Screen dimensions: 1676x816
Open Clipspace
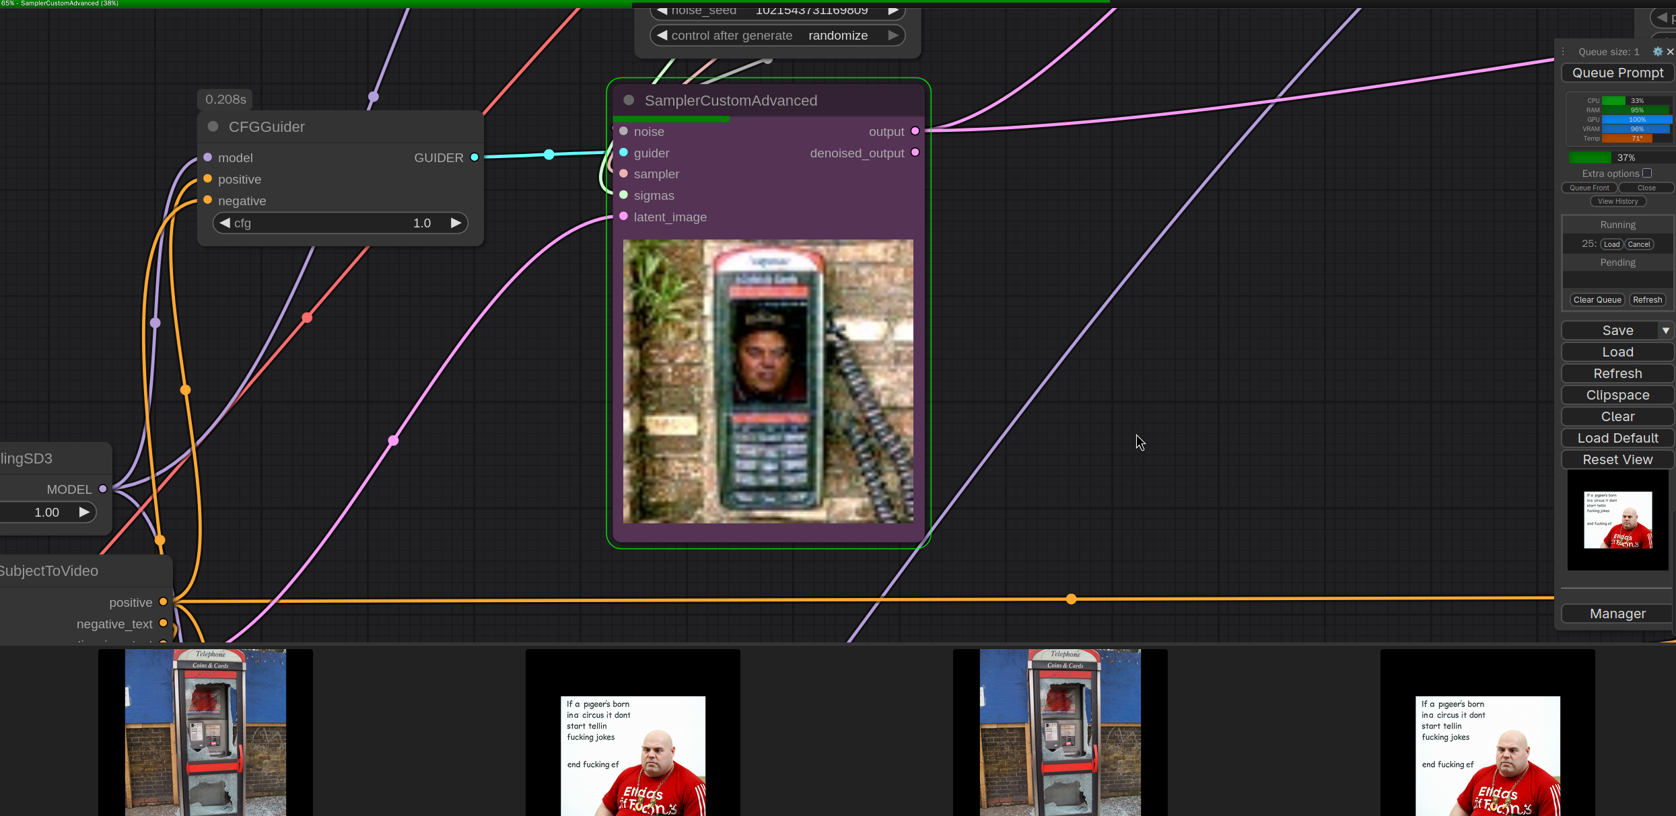click(1617, 395)
